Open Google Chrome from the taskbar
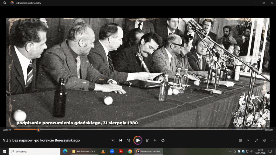This screenshot has width=276, height=155. pos(130,152)
